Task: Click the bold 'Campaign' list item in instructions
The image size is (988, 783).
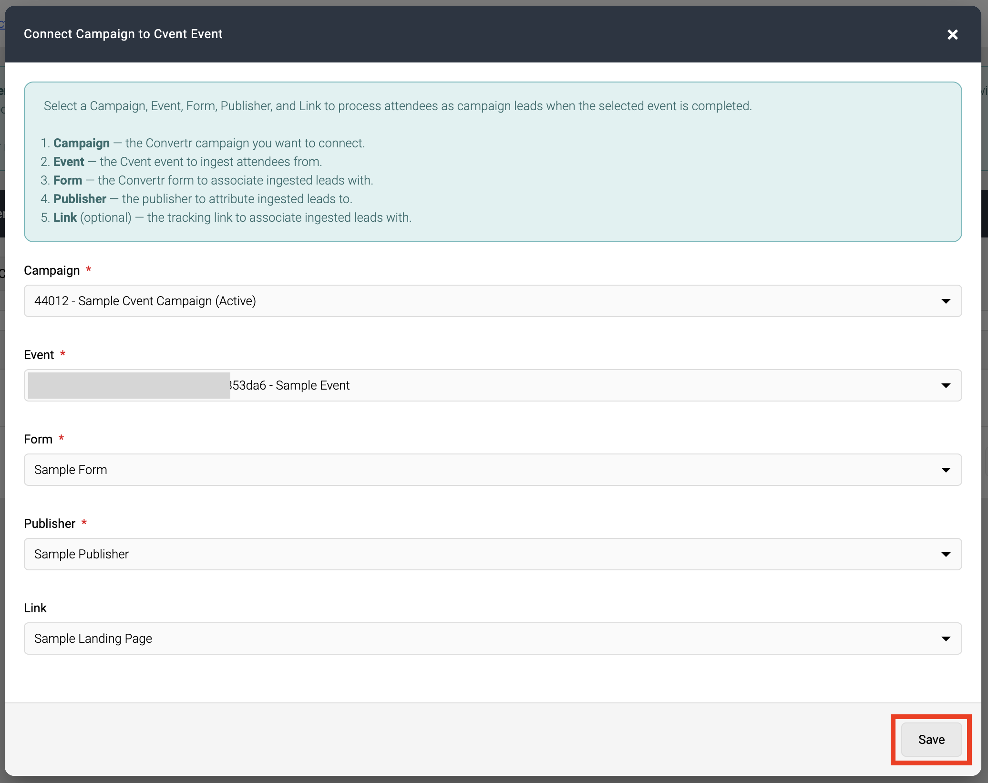Action: tap(82, 143)
